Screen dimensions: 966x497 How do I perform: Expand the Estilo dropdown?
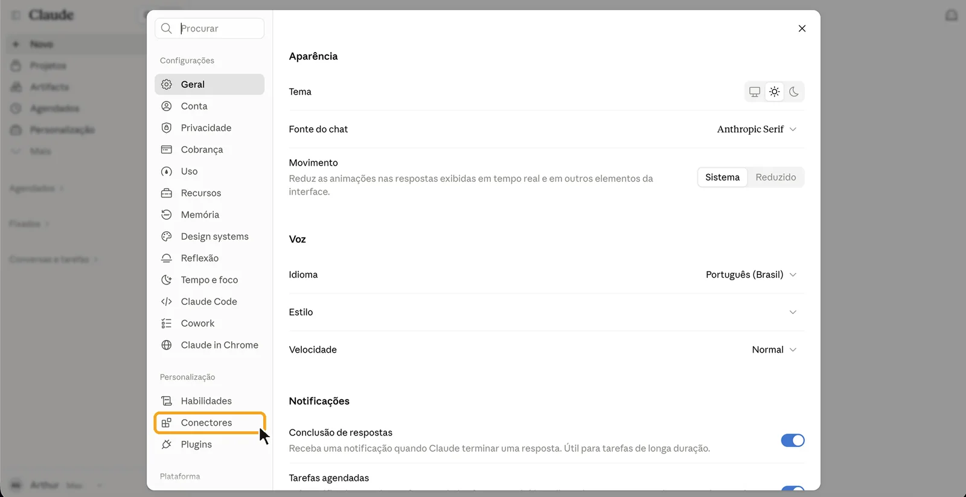click(793, 312)
